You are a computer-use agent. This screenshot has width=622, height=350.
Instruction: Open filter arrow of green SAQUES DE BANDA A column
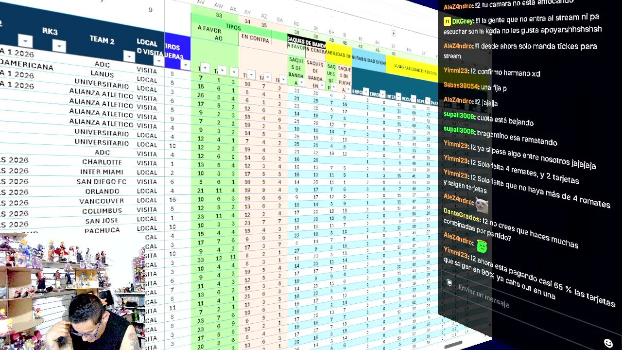(x=302, y=82)
